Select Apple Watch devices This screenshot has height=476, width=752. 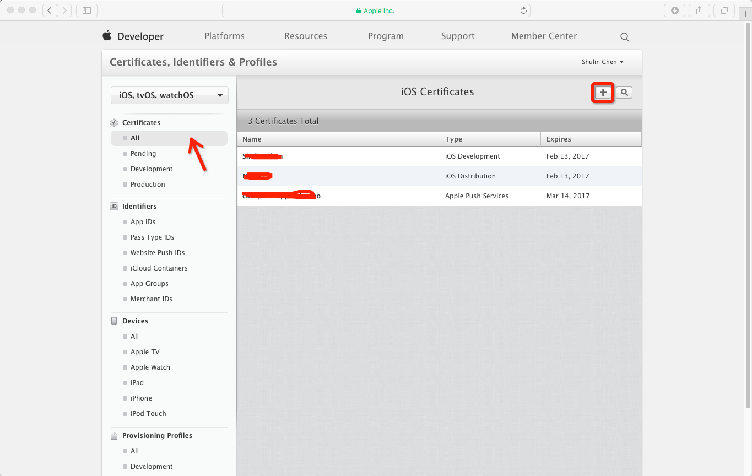click(150, 367)
